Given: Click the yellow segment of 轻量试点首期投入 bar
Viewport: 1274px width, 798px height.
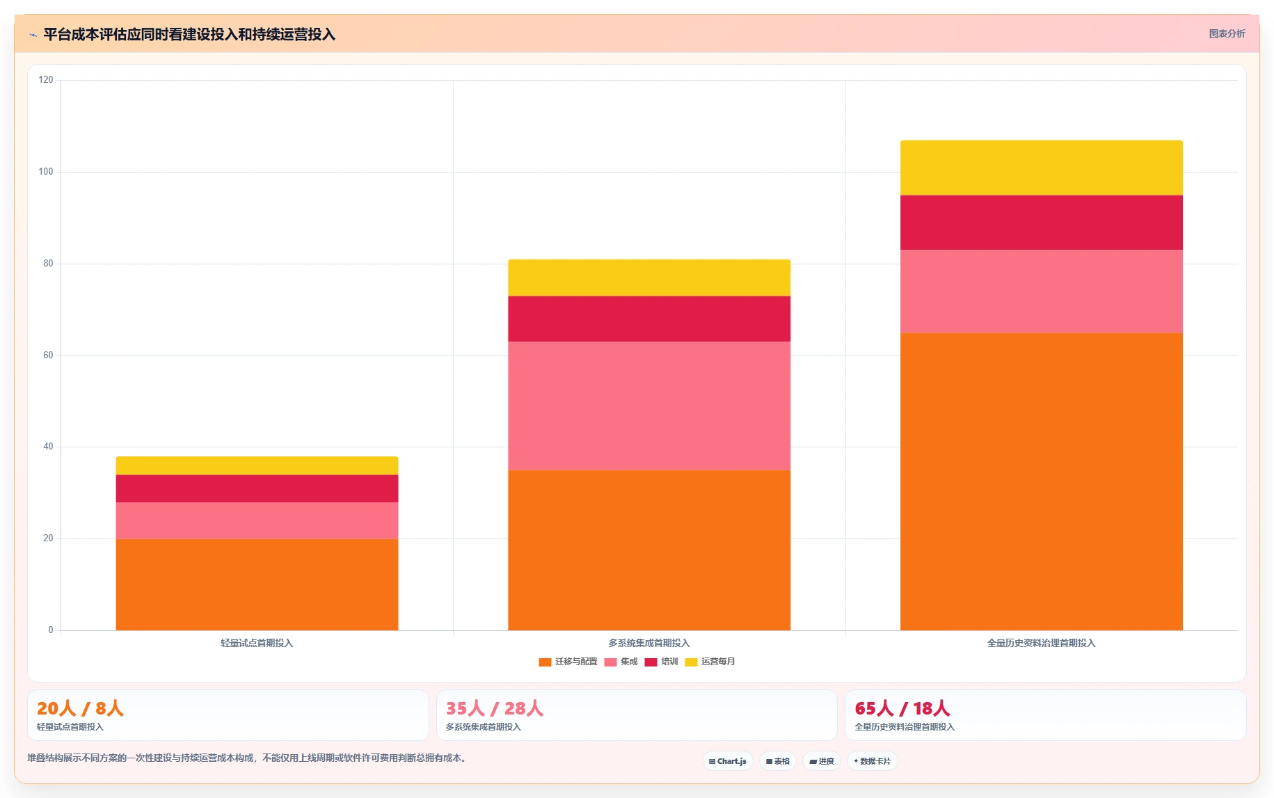Looking at the screenshot, I should pyautogui.click(x=257, y=465).
